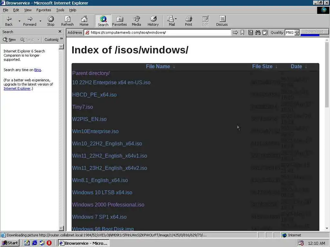This screenshot has width=330, height=247.
Task: Click the page's vertical scrollbar thumb
Action: click(327, 75)
